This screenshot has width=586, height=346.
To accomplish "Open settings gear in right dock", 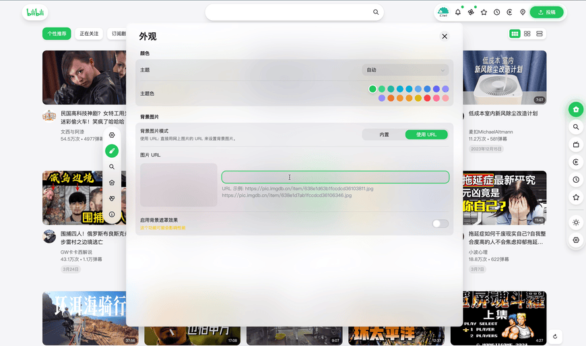I will tap(576, 240).
